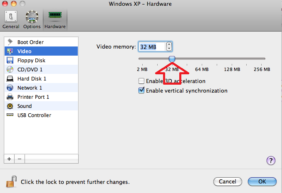The width and height of the screenshot is (282, 193).
Task: Cancel the hardware configuration dialog
Action: (228, 181)
